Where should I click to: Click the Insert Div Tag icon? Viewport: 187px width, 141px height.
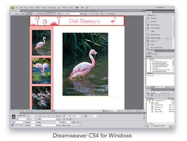148,34
